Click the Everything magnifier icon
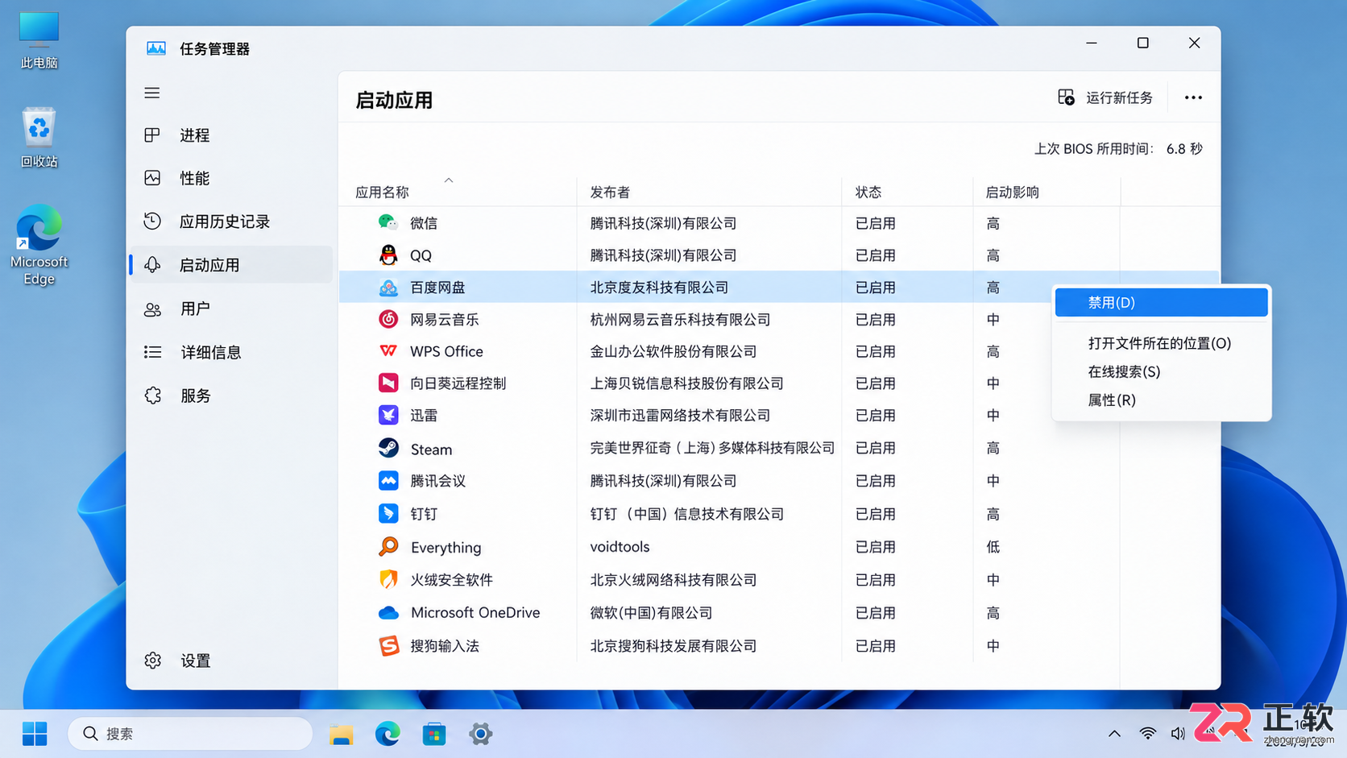This screenshot has width=1347, height=758. point(388,546)
